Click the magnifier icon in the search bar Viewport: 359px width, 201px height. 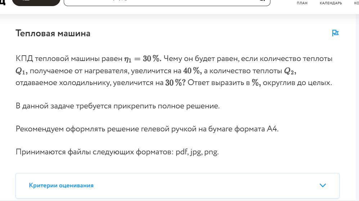click(262, 1)
